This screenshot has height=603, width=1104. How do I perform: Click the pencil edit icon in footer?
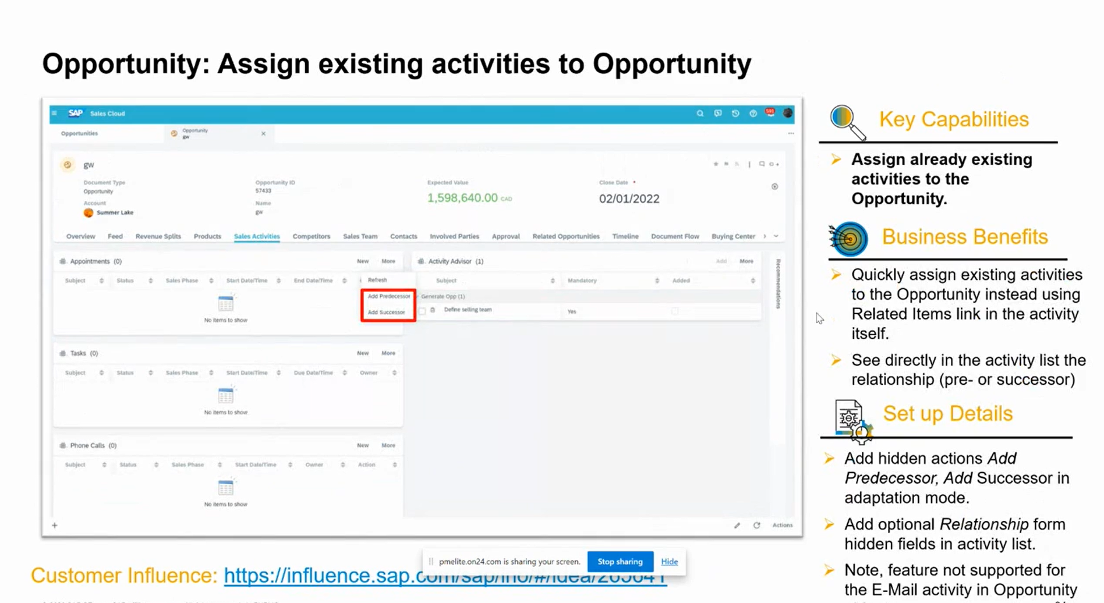point(737,525)
